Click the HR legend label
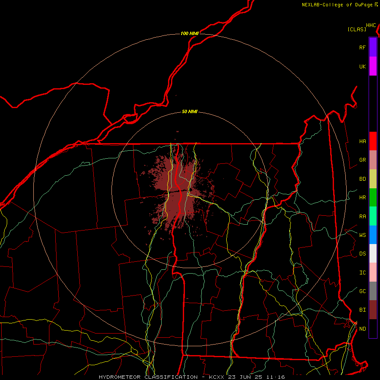Image resolution: width=380 pixels, height=380 pixels. (x=363, y=198)
